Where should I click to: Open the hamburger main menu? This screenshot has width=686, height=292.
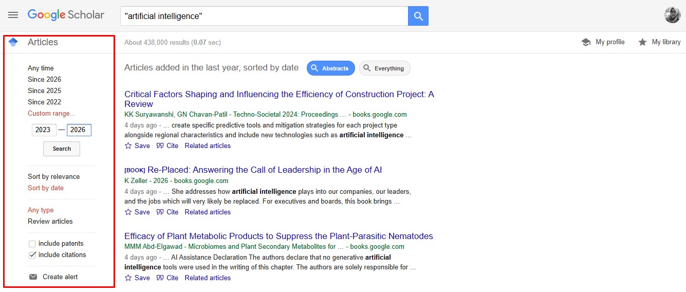click(x=13, y=15)
